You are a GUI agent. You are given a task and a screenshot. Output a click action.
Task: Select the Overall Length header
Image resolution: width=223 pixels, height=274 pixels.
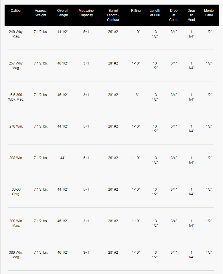point(63,13)
